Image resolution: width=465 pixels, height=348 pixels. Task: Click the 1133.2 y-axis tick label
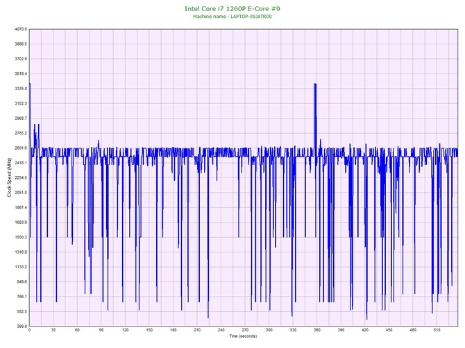tap(21, 267)
